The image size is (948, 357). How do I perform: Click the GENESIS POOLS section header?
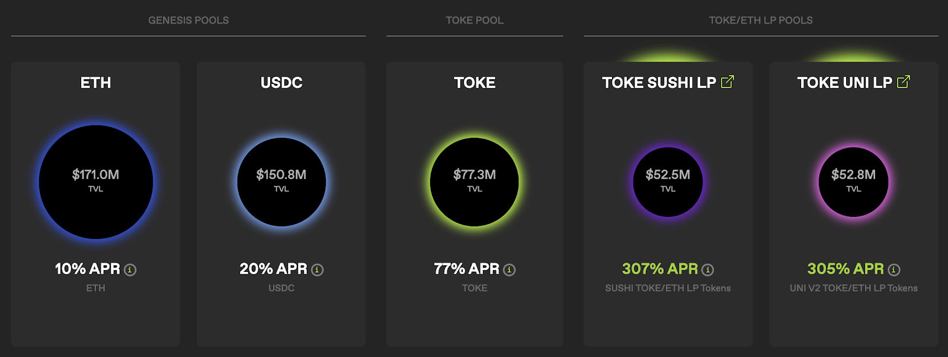(188, 20)
